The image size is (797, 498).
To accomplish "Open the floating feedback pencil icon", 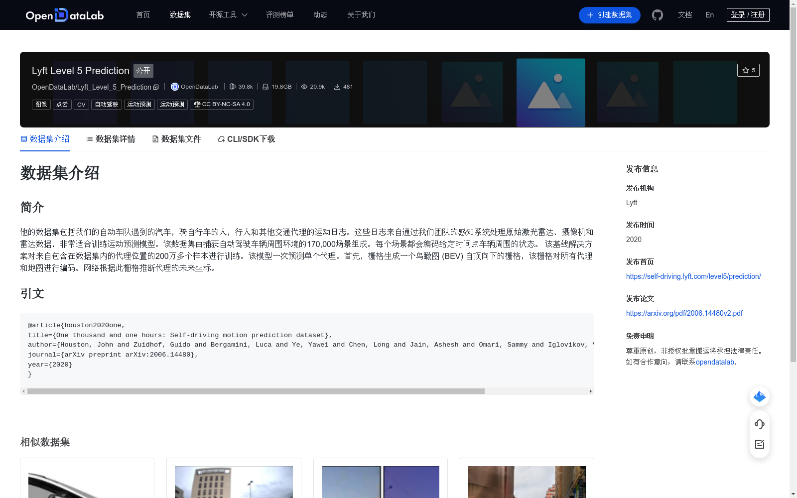I will tap(759, 445).
